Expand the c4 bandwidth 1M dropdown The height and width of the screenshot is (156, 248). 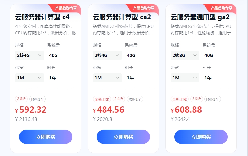click(29, 78)
